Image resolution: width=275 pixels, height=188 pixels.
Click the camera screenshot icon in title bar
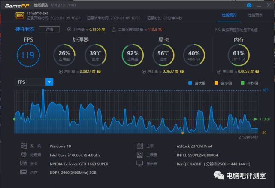(249, 6)
